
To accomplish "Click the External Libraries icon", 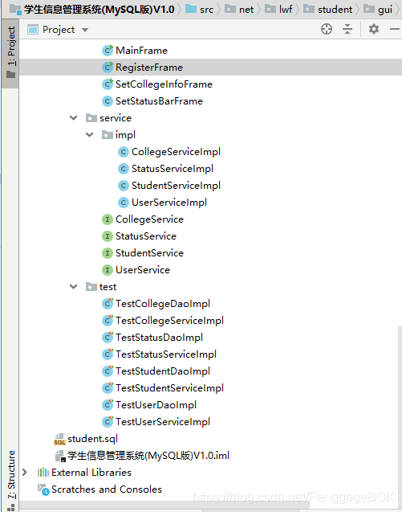I will [x=43, y=473].
